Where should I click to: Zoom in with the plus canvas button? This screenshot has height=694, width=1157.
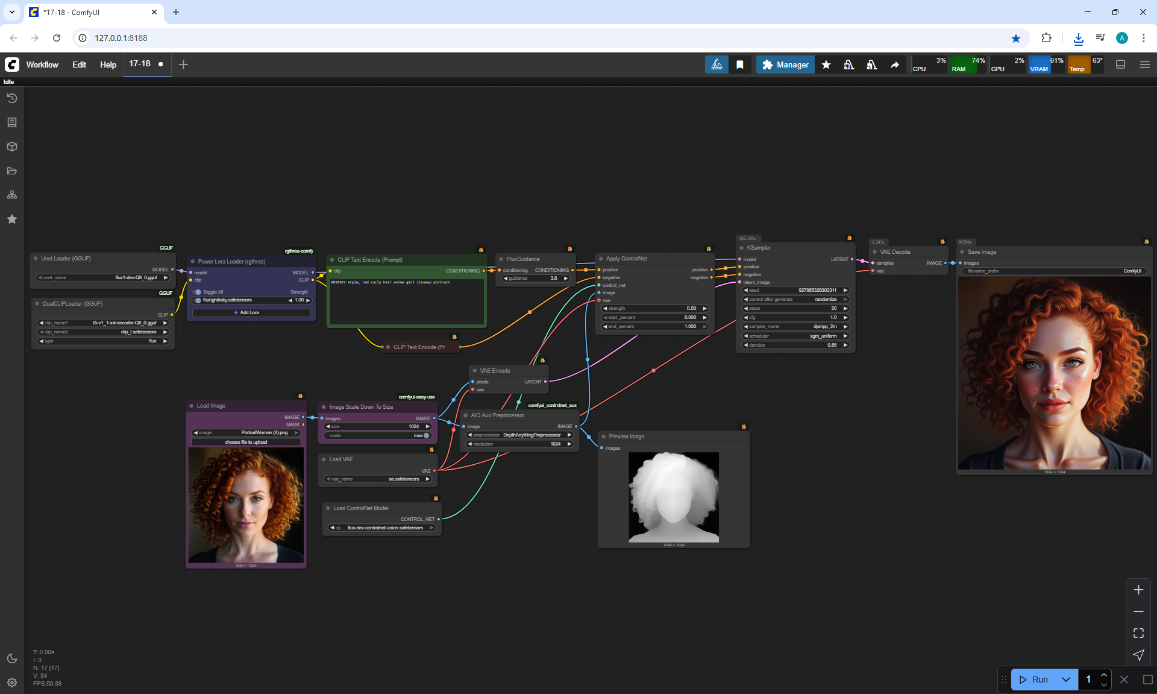pyautogui.click(x=1138, y=590)
